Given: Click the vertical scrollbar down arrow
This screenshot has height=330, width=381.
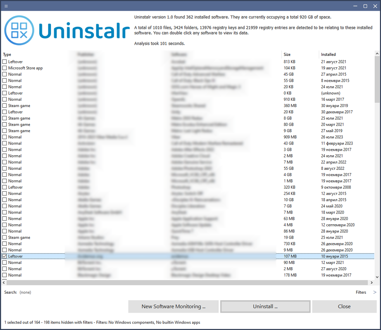Looking at the screenshot, I should tap(377, 277).
